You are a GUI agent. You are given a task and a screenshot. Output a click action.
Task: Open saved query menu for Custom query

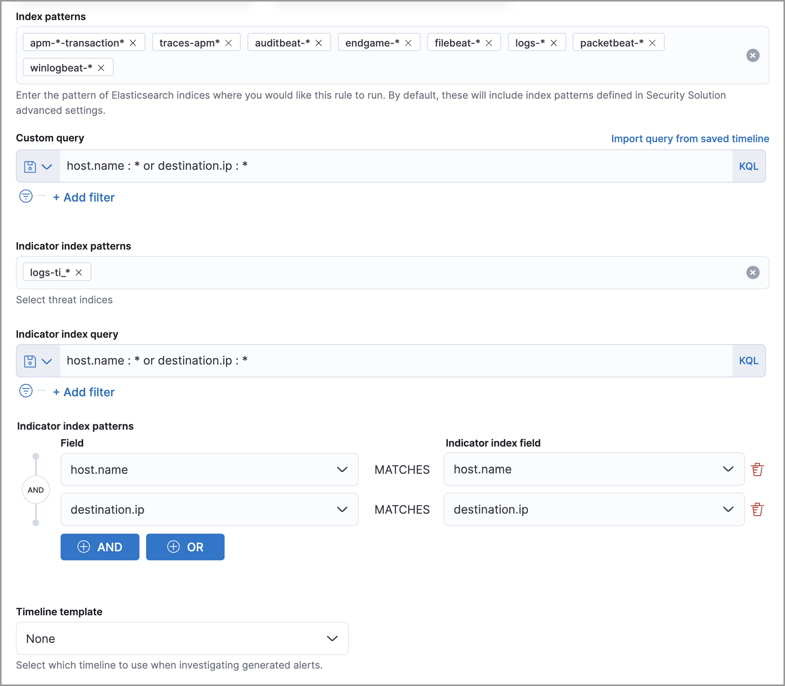(38, 166)
